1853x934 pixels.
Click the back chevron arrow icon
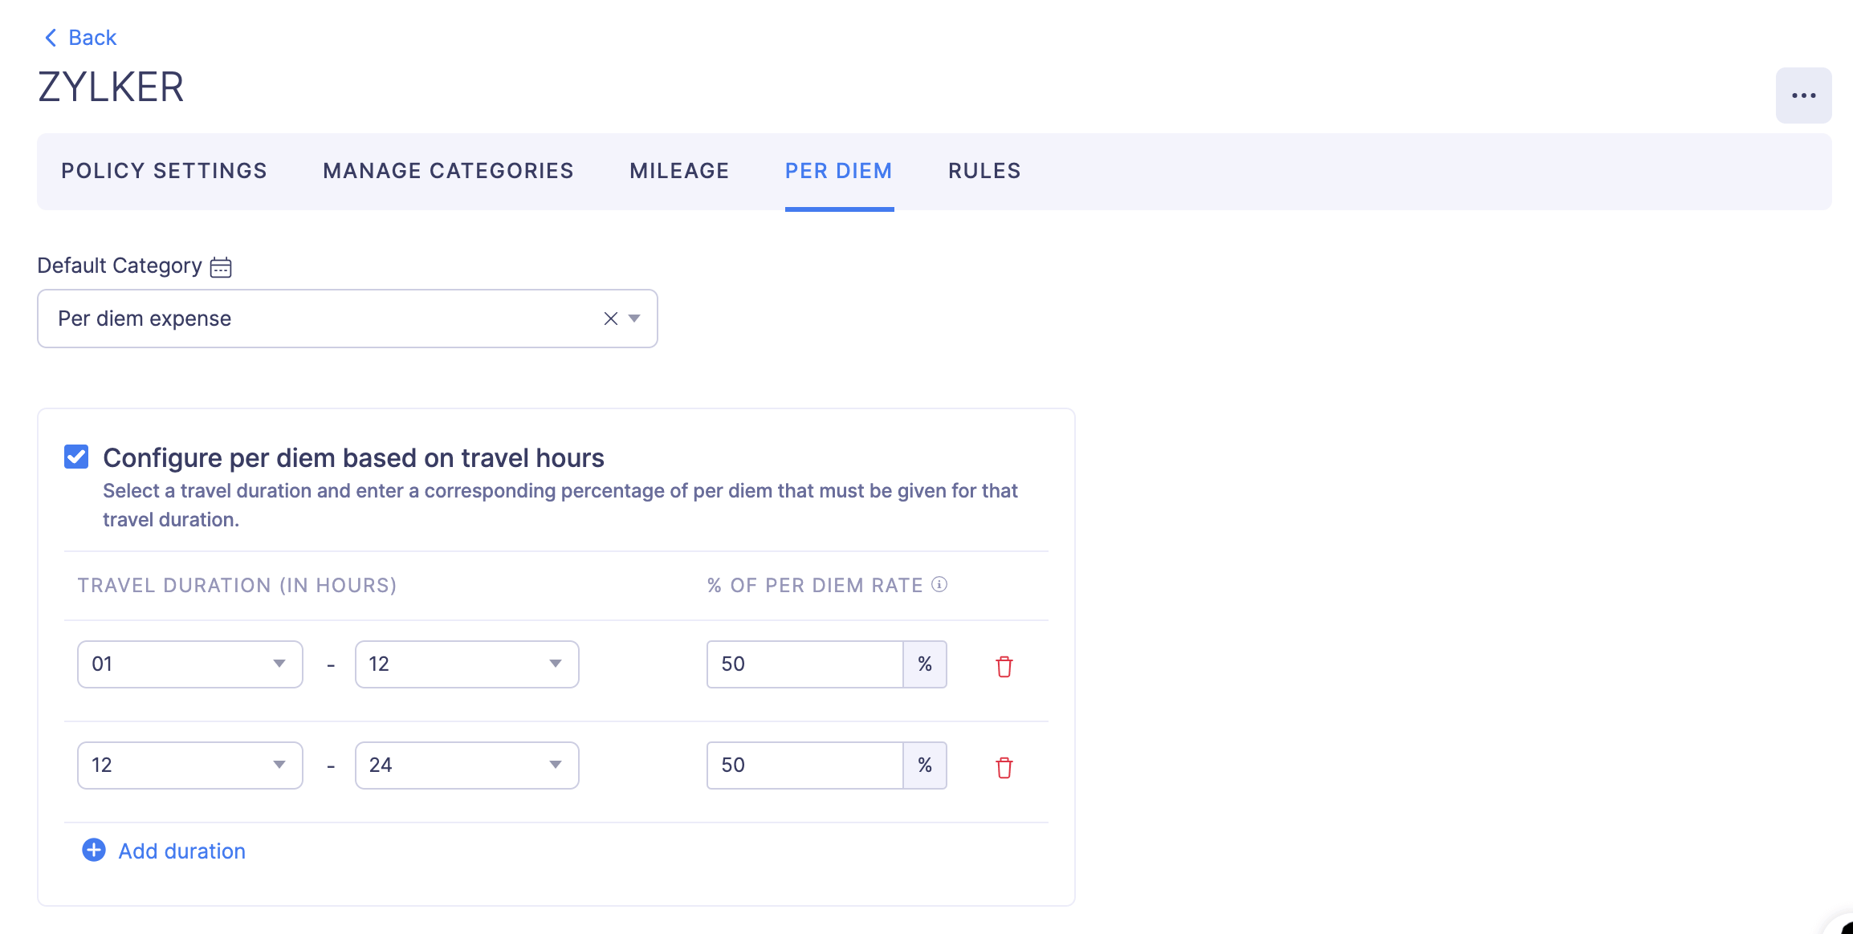(x=51, y=38)
